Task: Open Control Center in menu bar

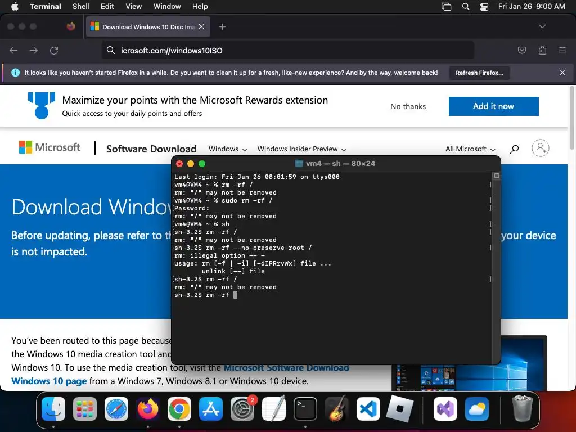Action: 484,7
